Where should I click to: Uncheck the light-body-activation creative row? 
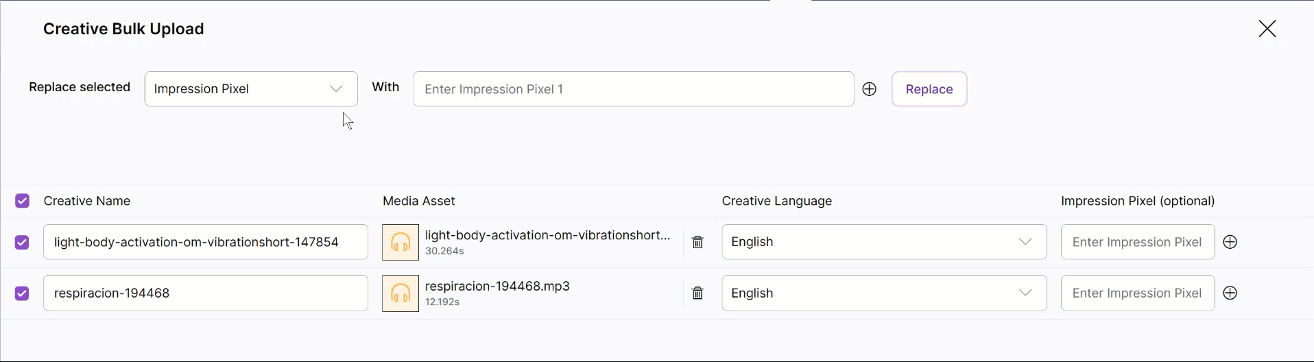click(22, 242)
